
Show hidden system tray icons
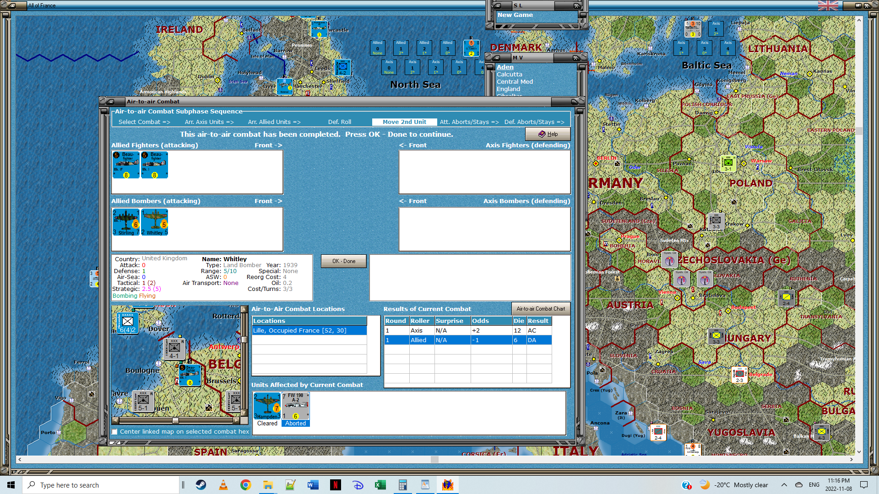click(784, 485)
